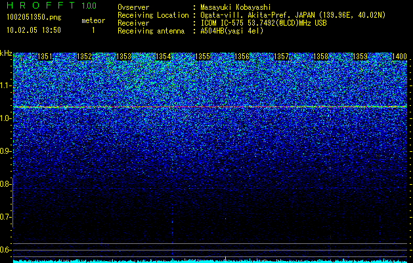Click the HROFFT title text

click(x=41, y=5)
